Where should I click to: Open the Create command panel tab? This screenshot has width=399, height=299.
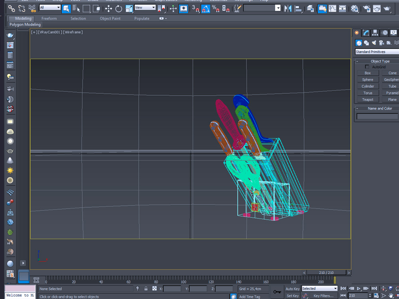click(x=357, y=33)
